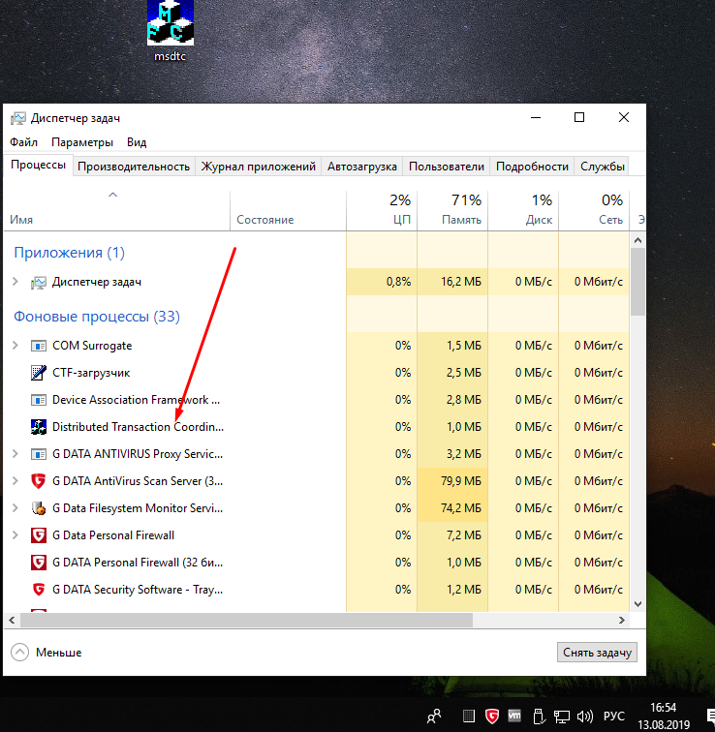Click the 79,9 МБ memory value

tap(460, 481)
